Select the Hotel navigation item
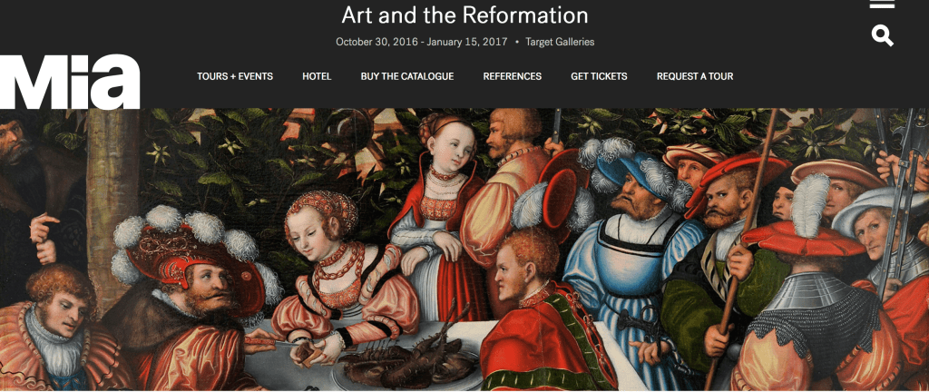This screenshot has height=392, width=929. 317,76
